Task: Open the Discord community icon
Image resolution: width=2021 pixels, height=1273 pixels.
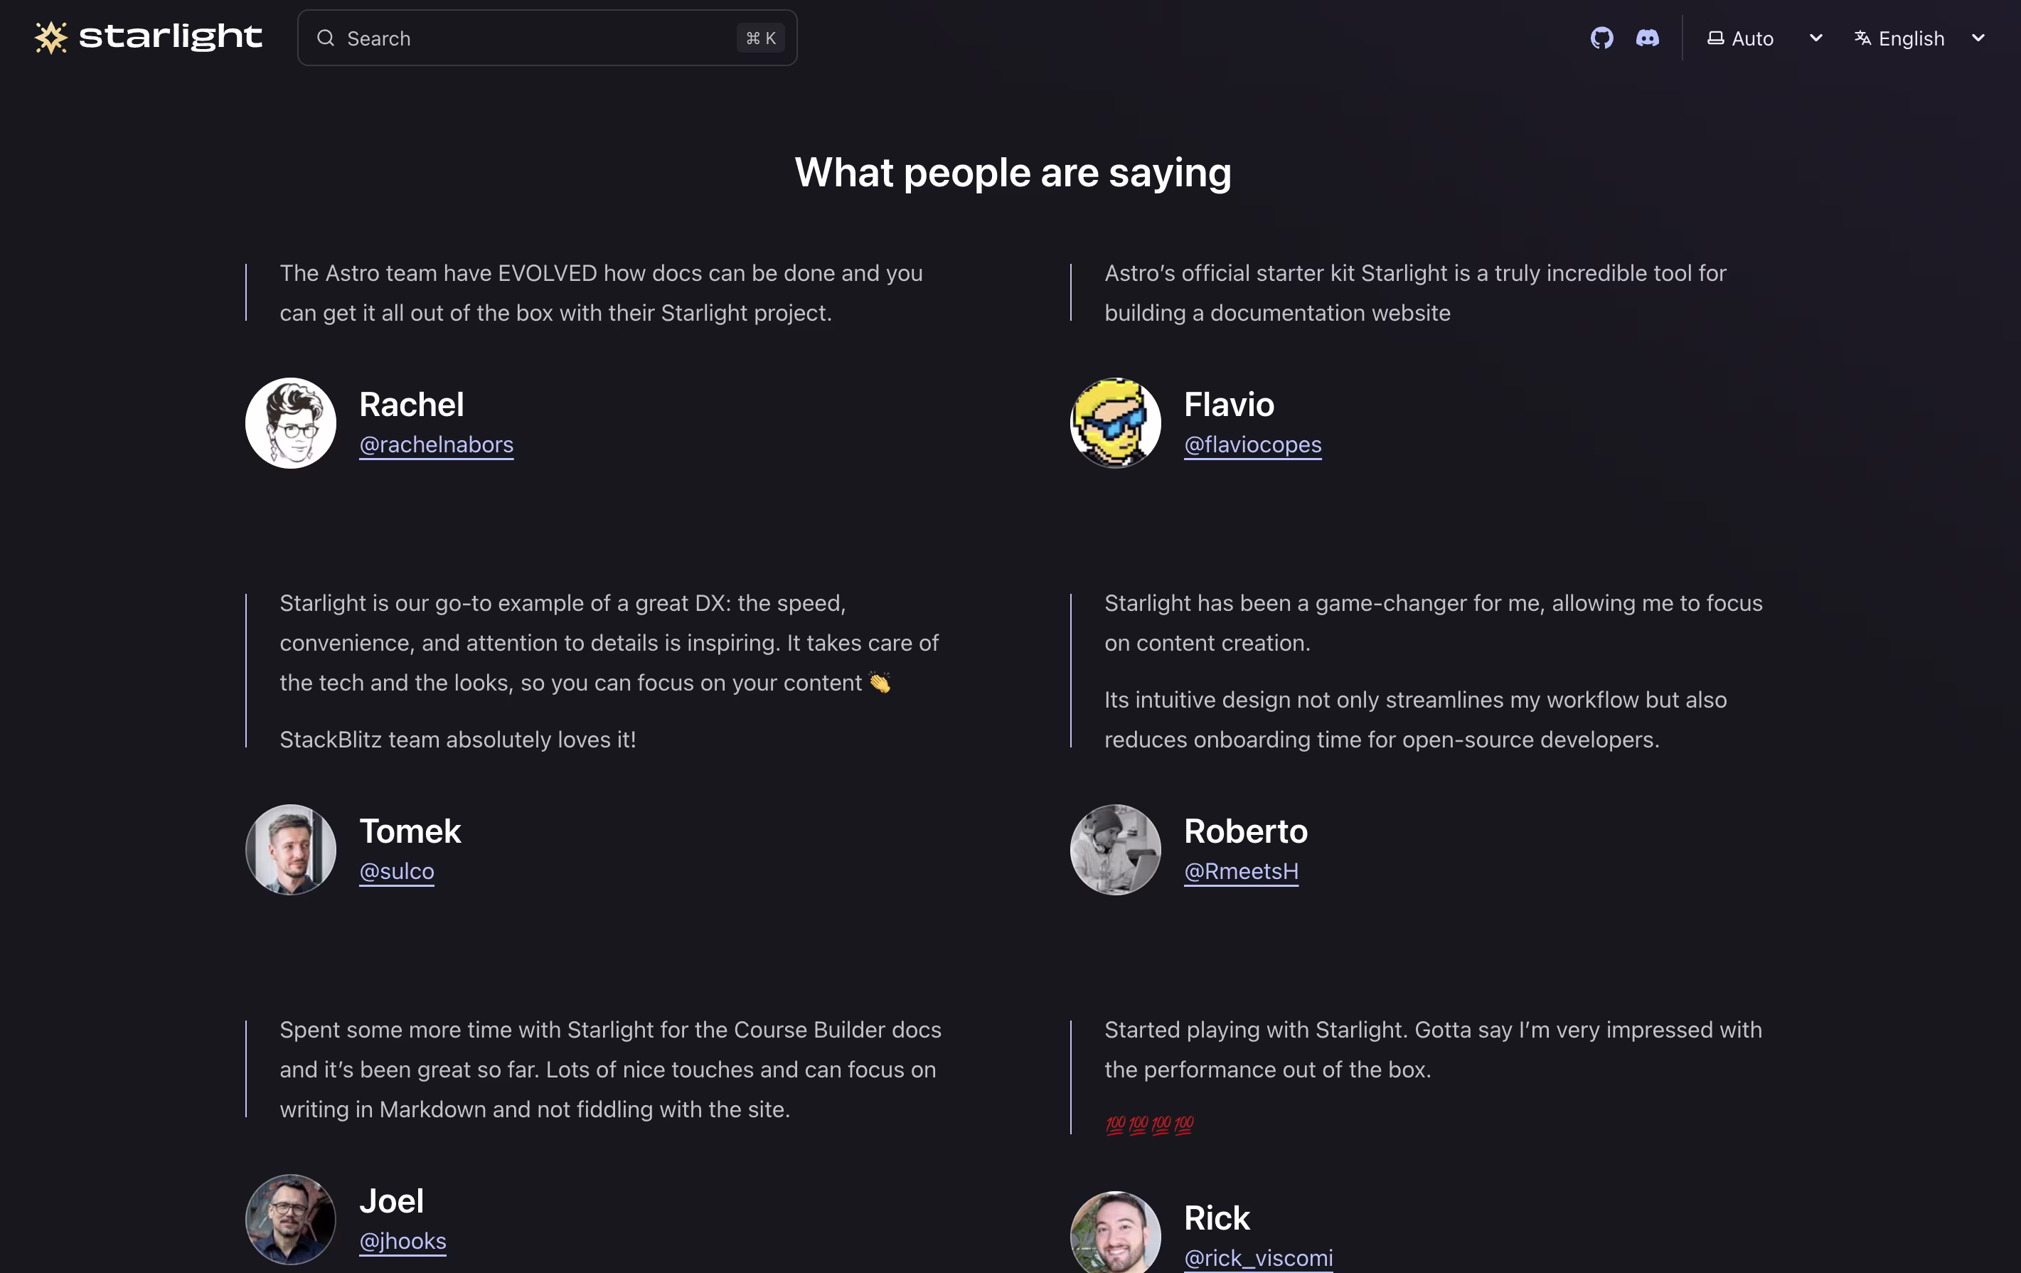Action: point(1648,38)
